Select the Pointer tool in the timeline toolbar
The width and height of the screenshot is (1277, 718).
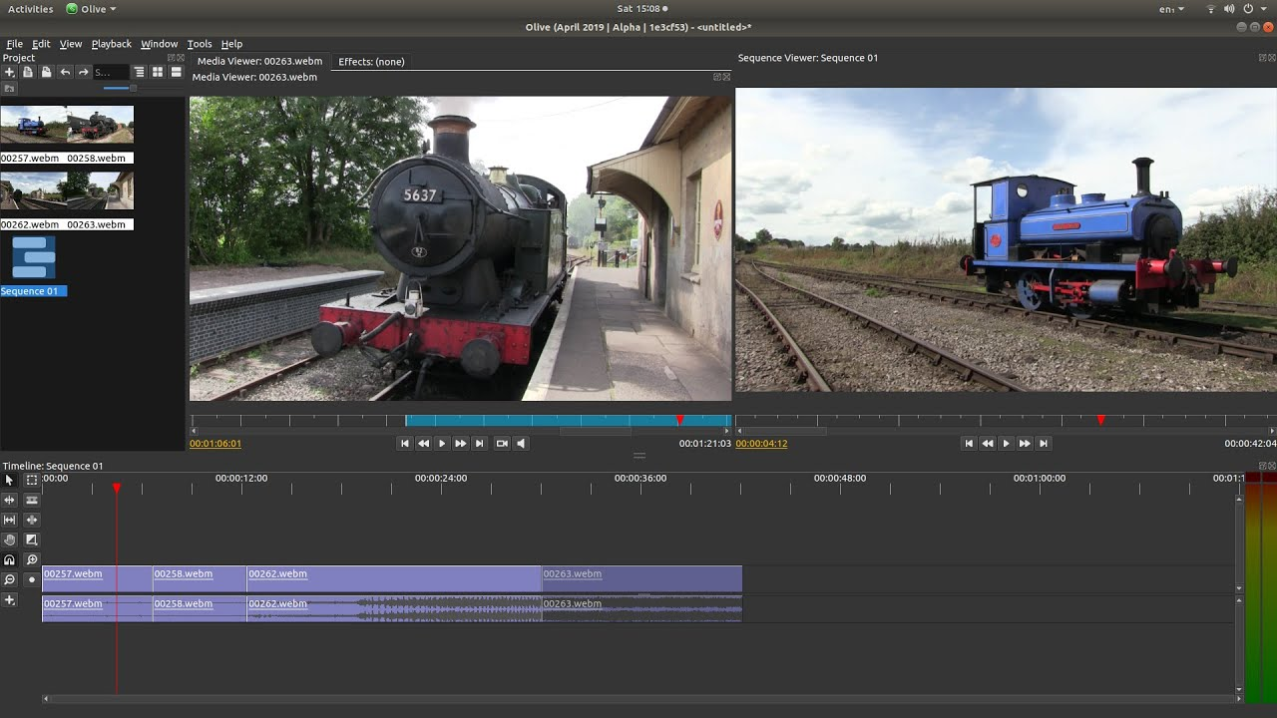(9, 481)
